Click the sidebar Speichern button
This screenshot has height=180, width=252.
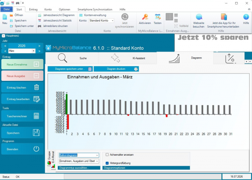point(22,133)
